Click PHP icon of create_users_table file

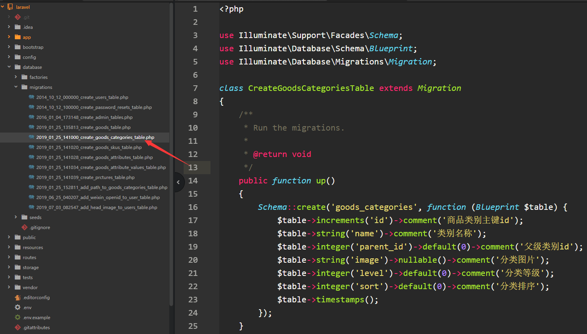pos(31,97)
